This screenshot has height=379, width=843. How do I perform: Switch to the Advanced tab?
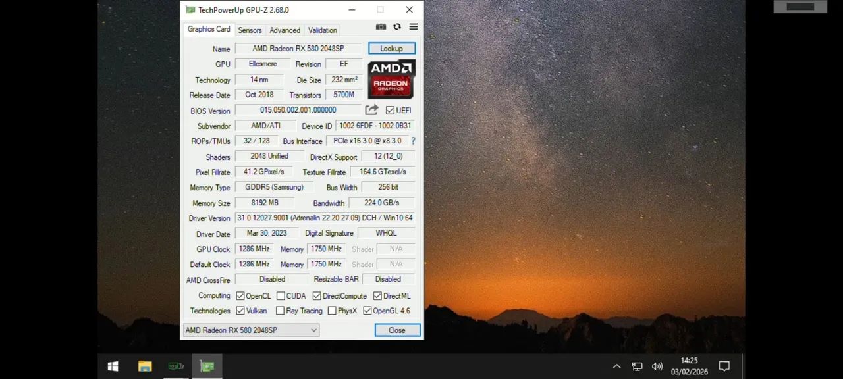coord(285,30)
